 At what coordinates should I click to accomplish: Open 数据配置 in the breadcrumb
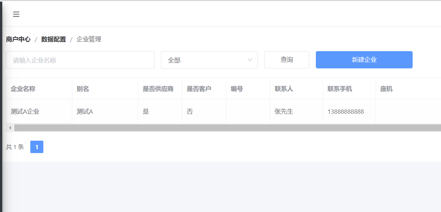53,39
